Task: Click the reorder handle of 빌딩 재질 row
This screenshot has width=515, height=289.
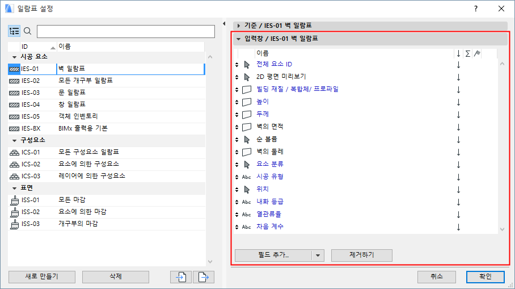Action: pyautogui.click(x=237, y=90)
